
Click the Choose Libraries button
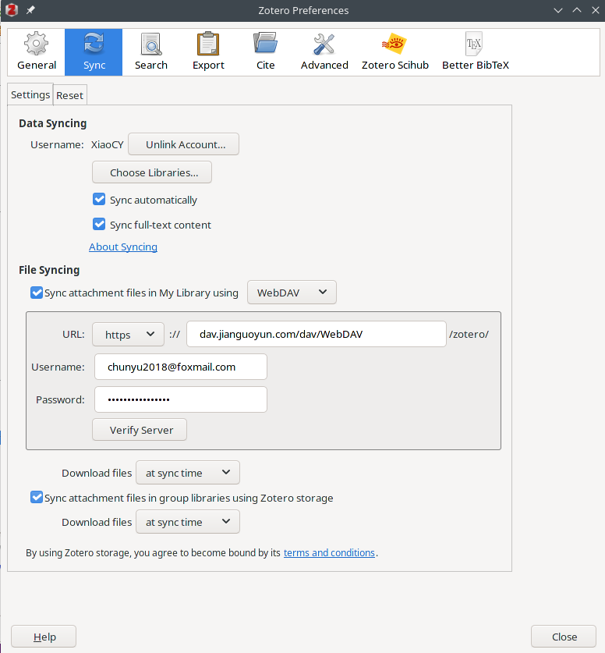[x=152, y=172]
